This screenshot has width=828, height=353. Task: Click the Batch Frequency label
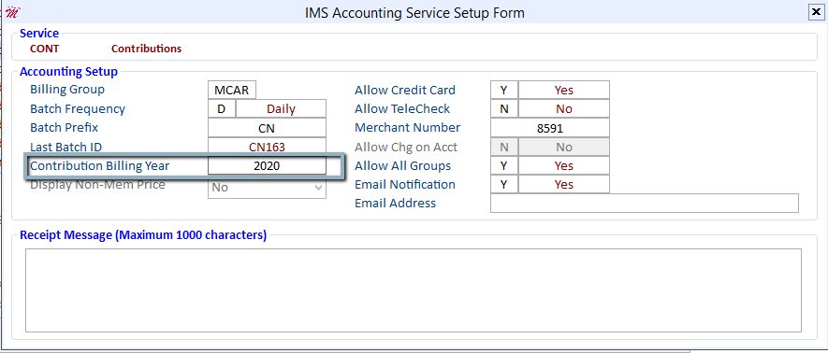[78, 109]
